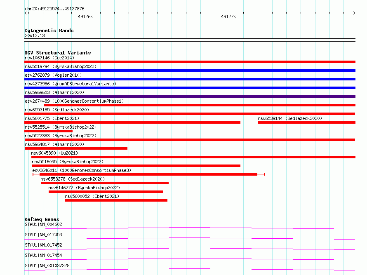Click the nsv1067146 (Coe2014) variant label
Viewport: 367px width, 275px height.
pyautogui.click(x=49, y=58)
